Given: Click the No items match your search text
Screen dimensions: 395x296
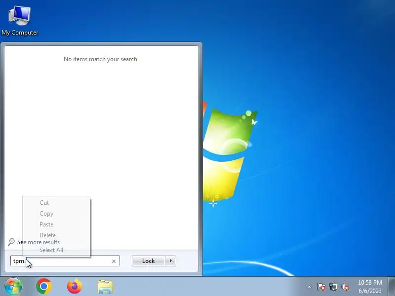Looking at the screenshot, I should (101, 59).
